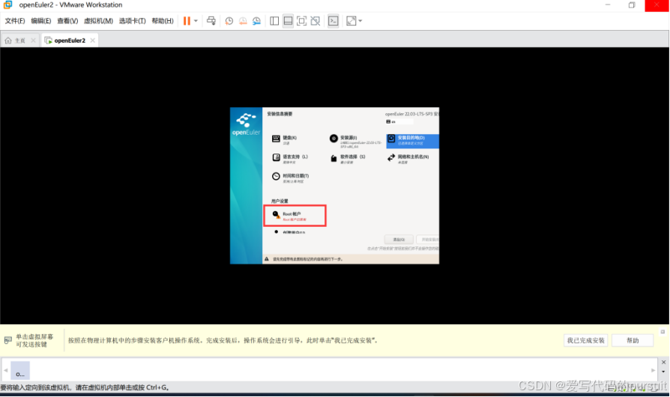Toggle the thumbnail bar layout icon
Screen dimensions: 670x397
point(288,21)
